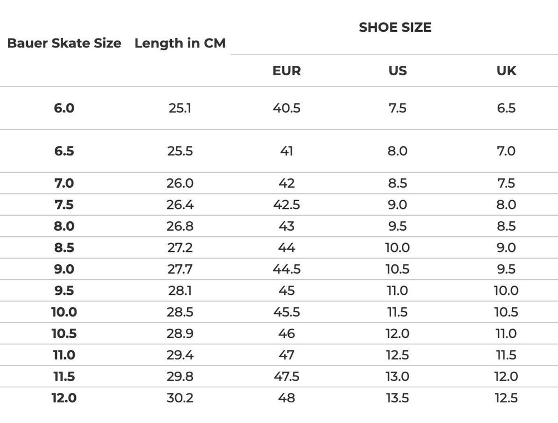Select the EUR 42 cell
Viewport: 558px width, 423px height.
click(287, 183)
